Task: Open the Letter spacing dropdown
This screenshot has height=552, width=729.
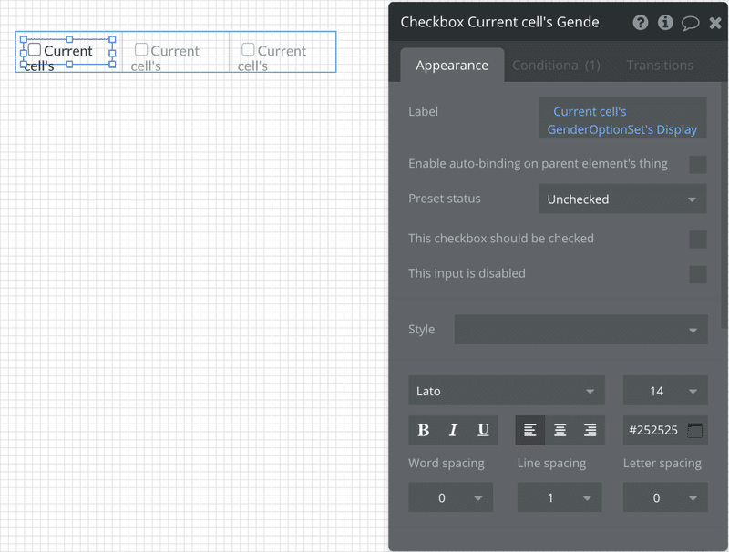Action: point(665,497)
